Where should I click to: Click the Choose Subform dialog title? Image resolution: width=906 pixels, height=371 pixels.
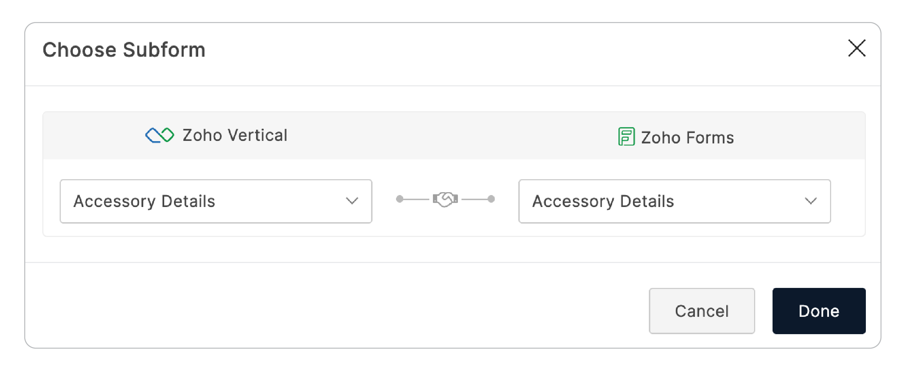[124, 49]
